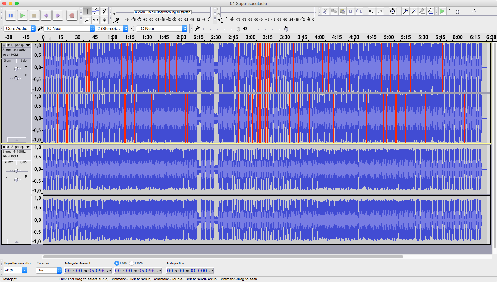Click the Copy icon in edit toolbar
The image size is (497, 282).
(334, 11)
